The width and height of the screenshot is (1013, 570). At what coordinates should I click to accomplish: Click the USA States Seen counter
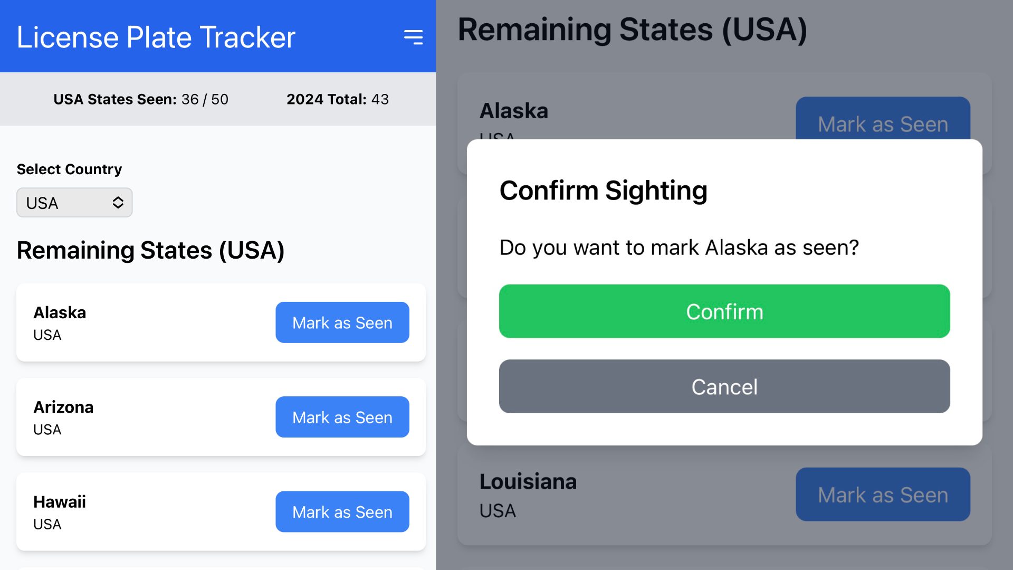(x=142, y=98)
